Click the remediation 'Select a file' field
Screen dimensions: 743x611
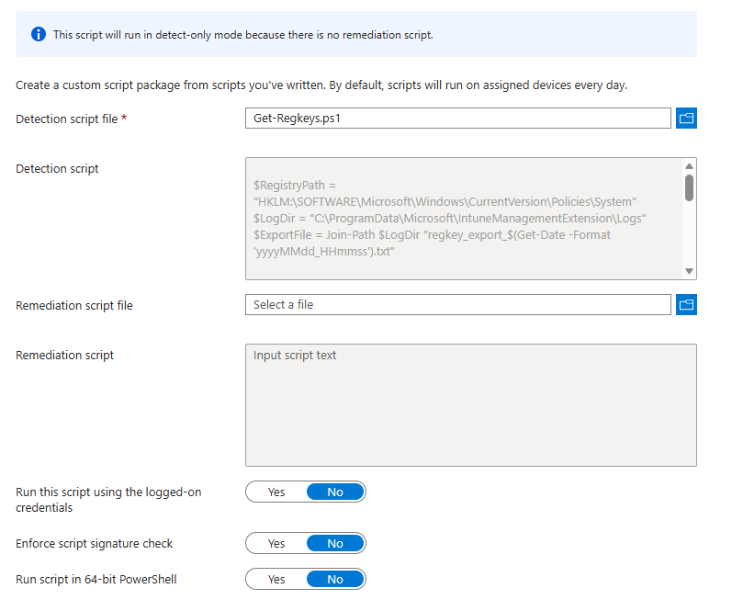coord(457,305)
